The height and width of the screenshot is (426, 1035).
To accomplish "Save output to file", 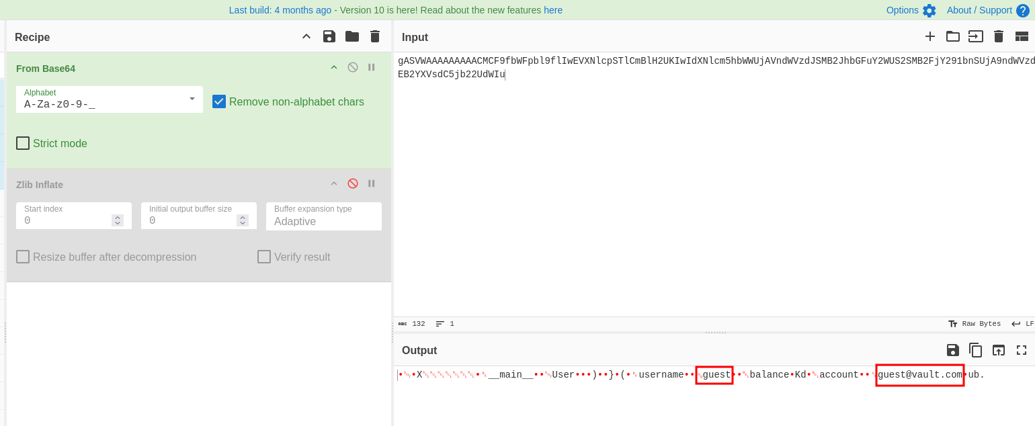I will click(952, 350).
